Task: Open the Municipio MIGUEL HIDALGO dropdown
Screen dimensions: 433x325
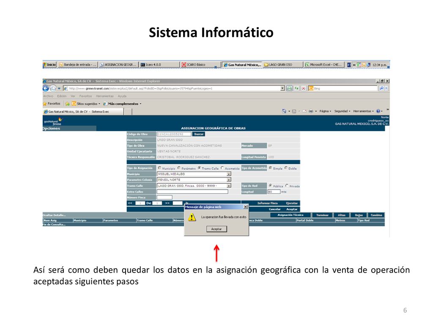Action: tap(194, 174)
